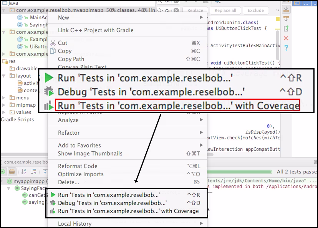The width and height of the screenshot is (318, 228).
Task: Open the New submenu
Action: click(x=128, y=18)
